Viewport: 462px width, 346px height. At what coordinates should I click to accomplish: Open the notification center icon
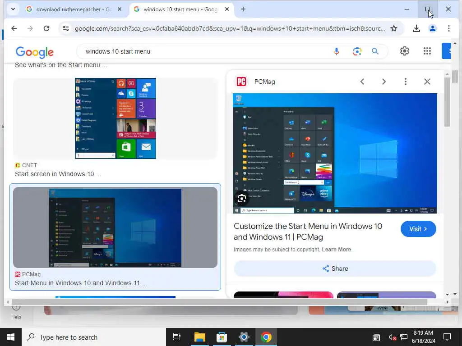point(447,337)
